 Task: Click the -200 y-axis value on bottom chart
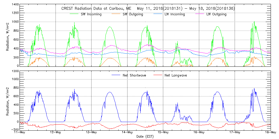(x=15, y=130)
